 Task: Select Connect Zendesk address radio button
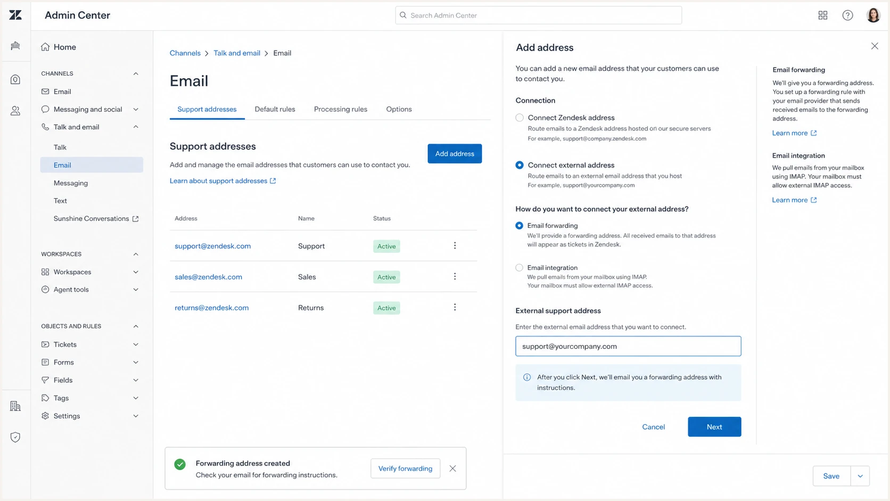520,118
